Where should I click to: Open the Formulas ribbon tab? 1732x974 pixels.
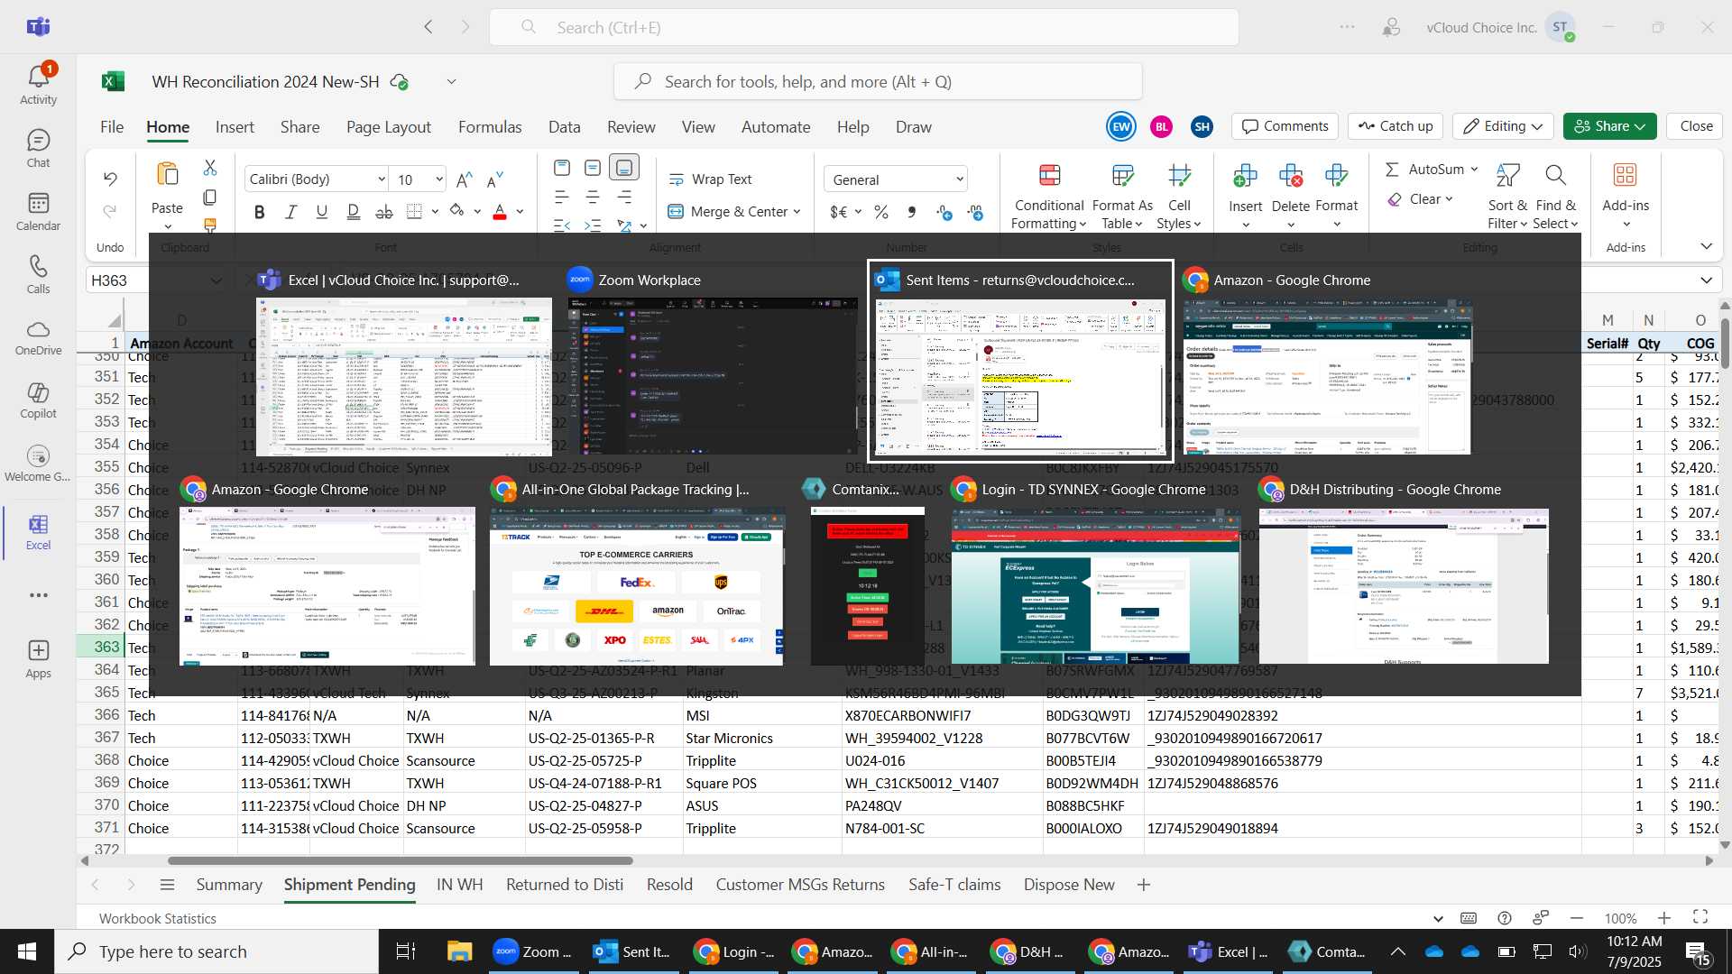click(x=490, y=127)
